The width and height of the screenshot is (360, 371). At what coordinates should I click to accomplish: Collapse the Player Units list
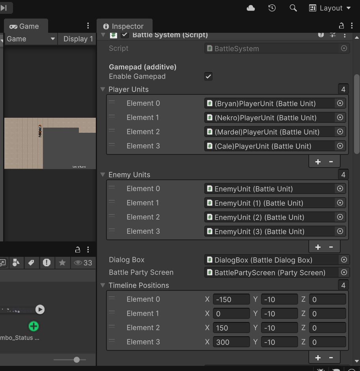103,89
